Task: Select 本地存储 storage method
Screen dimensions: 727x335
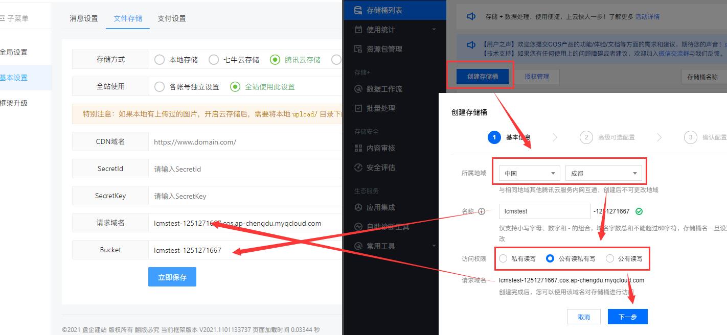Action: click(176, 60)
